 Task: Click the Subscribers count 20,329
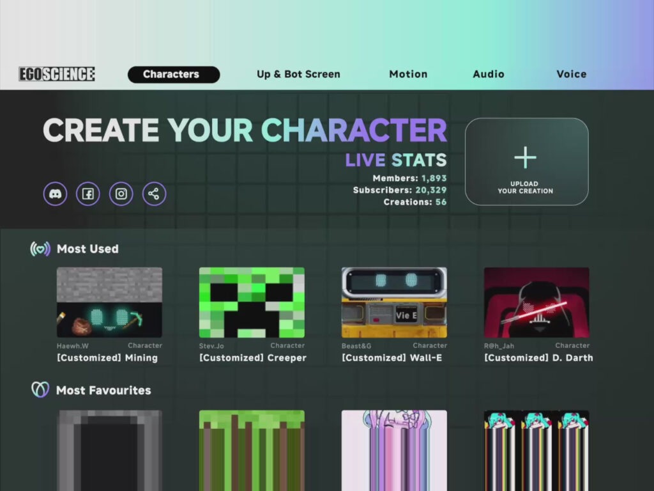[x=431, y=190]
